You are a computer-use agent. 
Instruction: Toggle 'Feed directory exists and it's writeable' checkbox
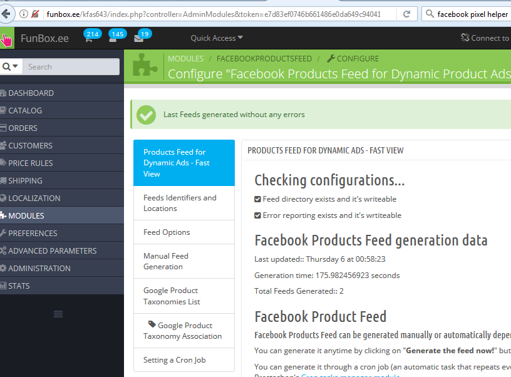coord(257,199)
